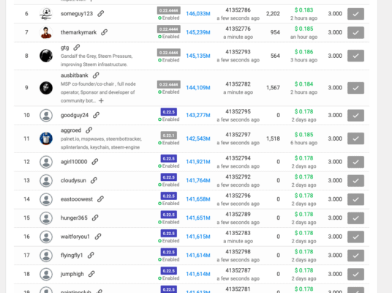Image resolution: width=392 pixels, height=293 pixels.
Task: Click the 0.22.5 version badge for goodguy24
Action: pos(169,111)
